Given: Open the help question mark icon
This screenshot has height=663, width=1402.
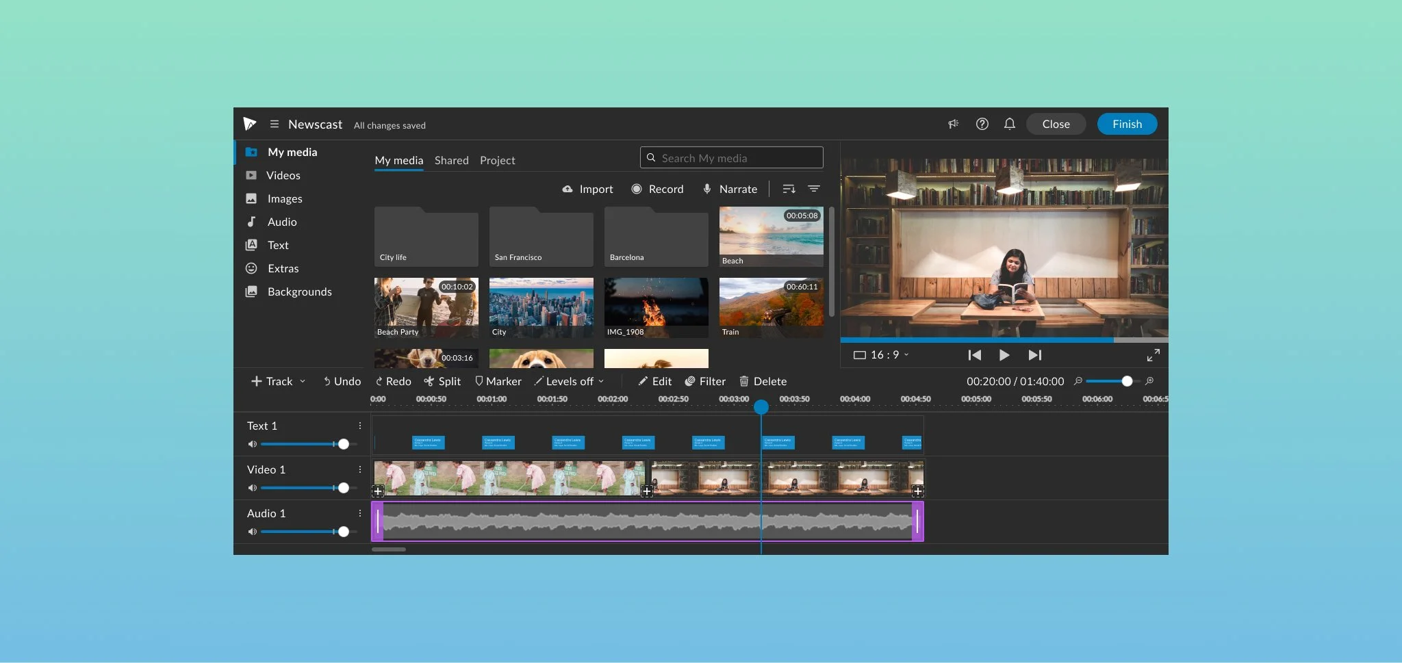Looking at the screenshot, I should click(982, 124).
